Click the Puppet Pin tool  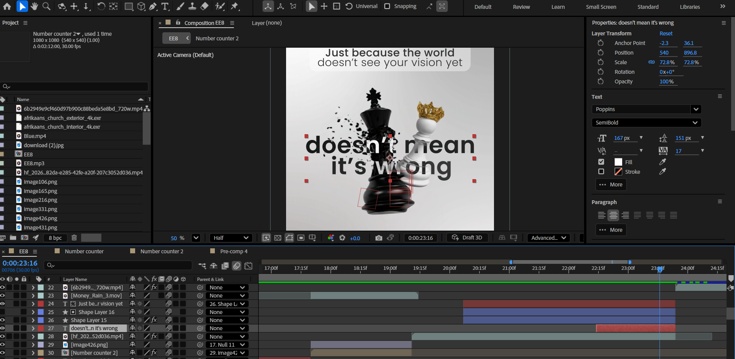click(234, 6)
